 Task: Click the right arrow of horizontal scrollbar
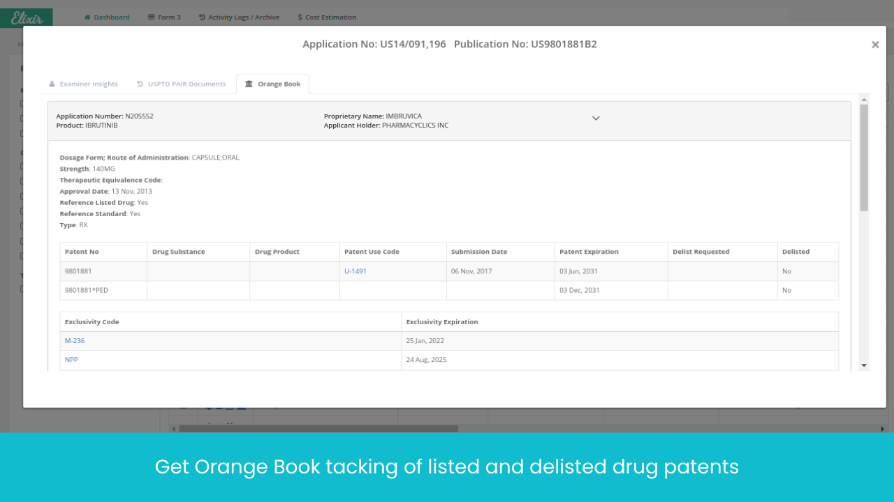pos(882,429)
